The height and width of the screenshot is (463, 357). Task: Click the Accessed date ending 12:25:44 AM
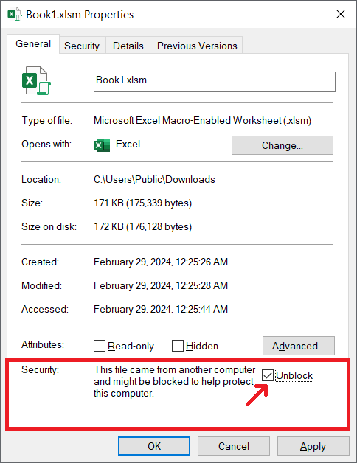[161, 309]
